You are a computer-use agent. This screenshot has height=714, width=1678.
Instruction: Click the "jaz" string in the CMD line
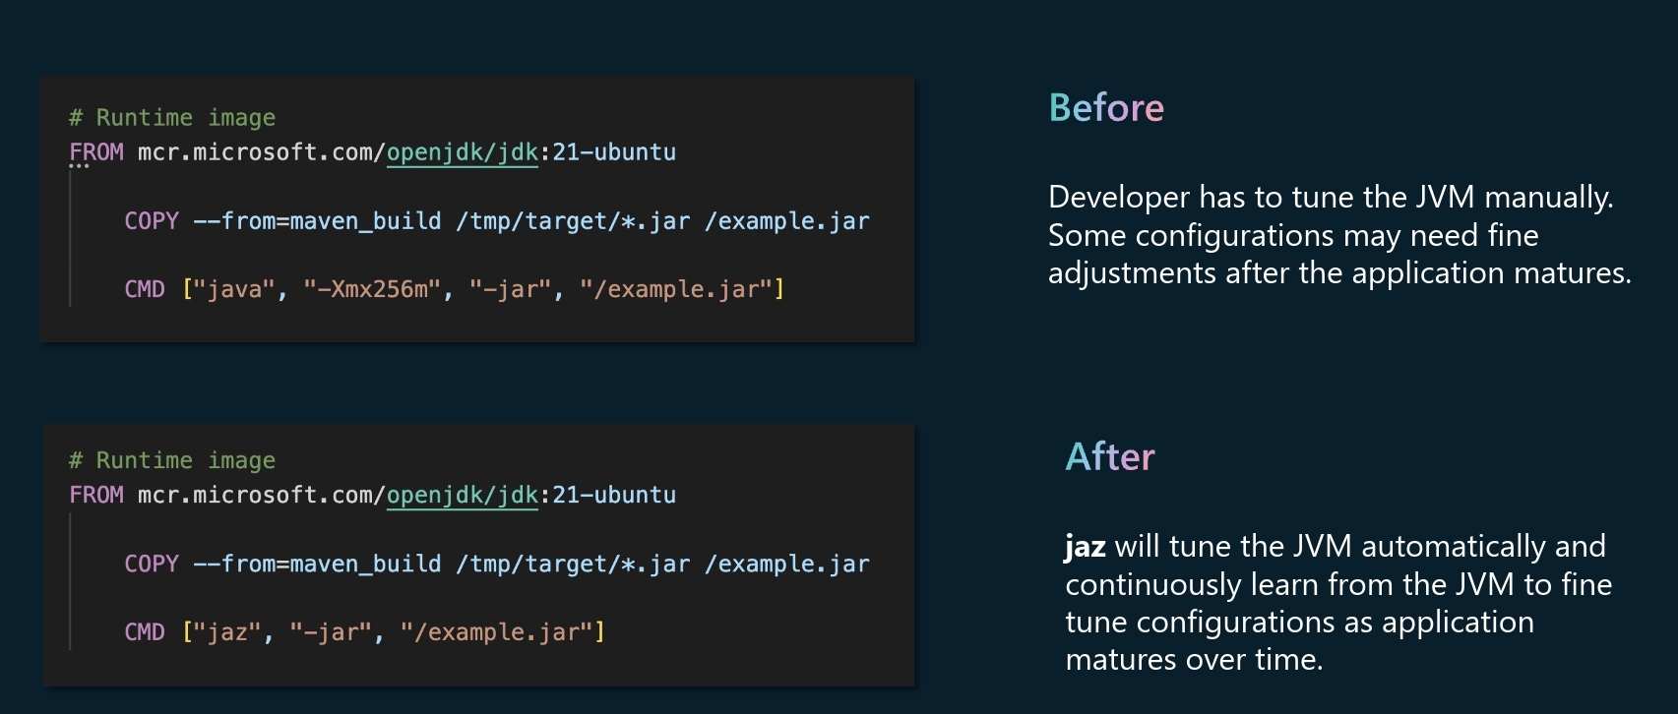226,631
